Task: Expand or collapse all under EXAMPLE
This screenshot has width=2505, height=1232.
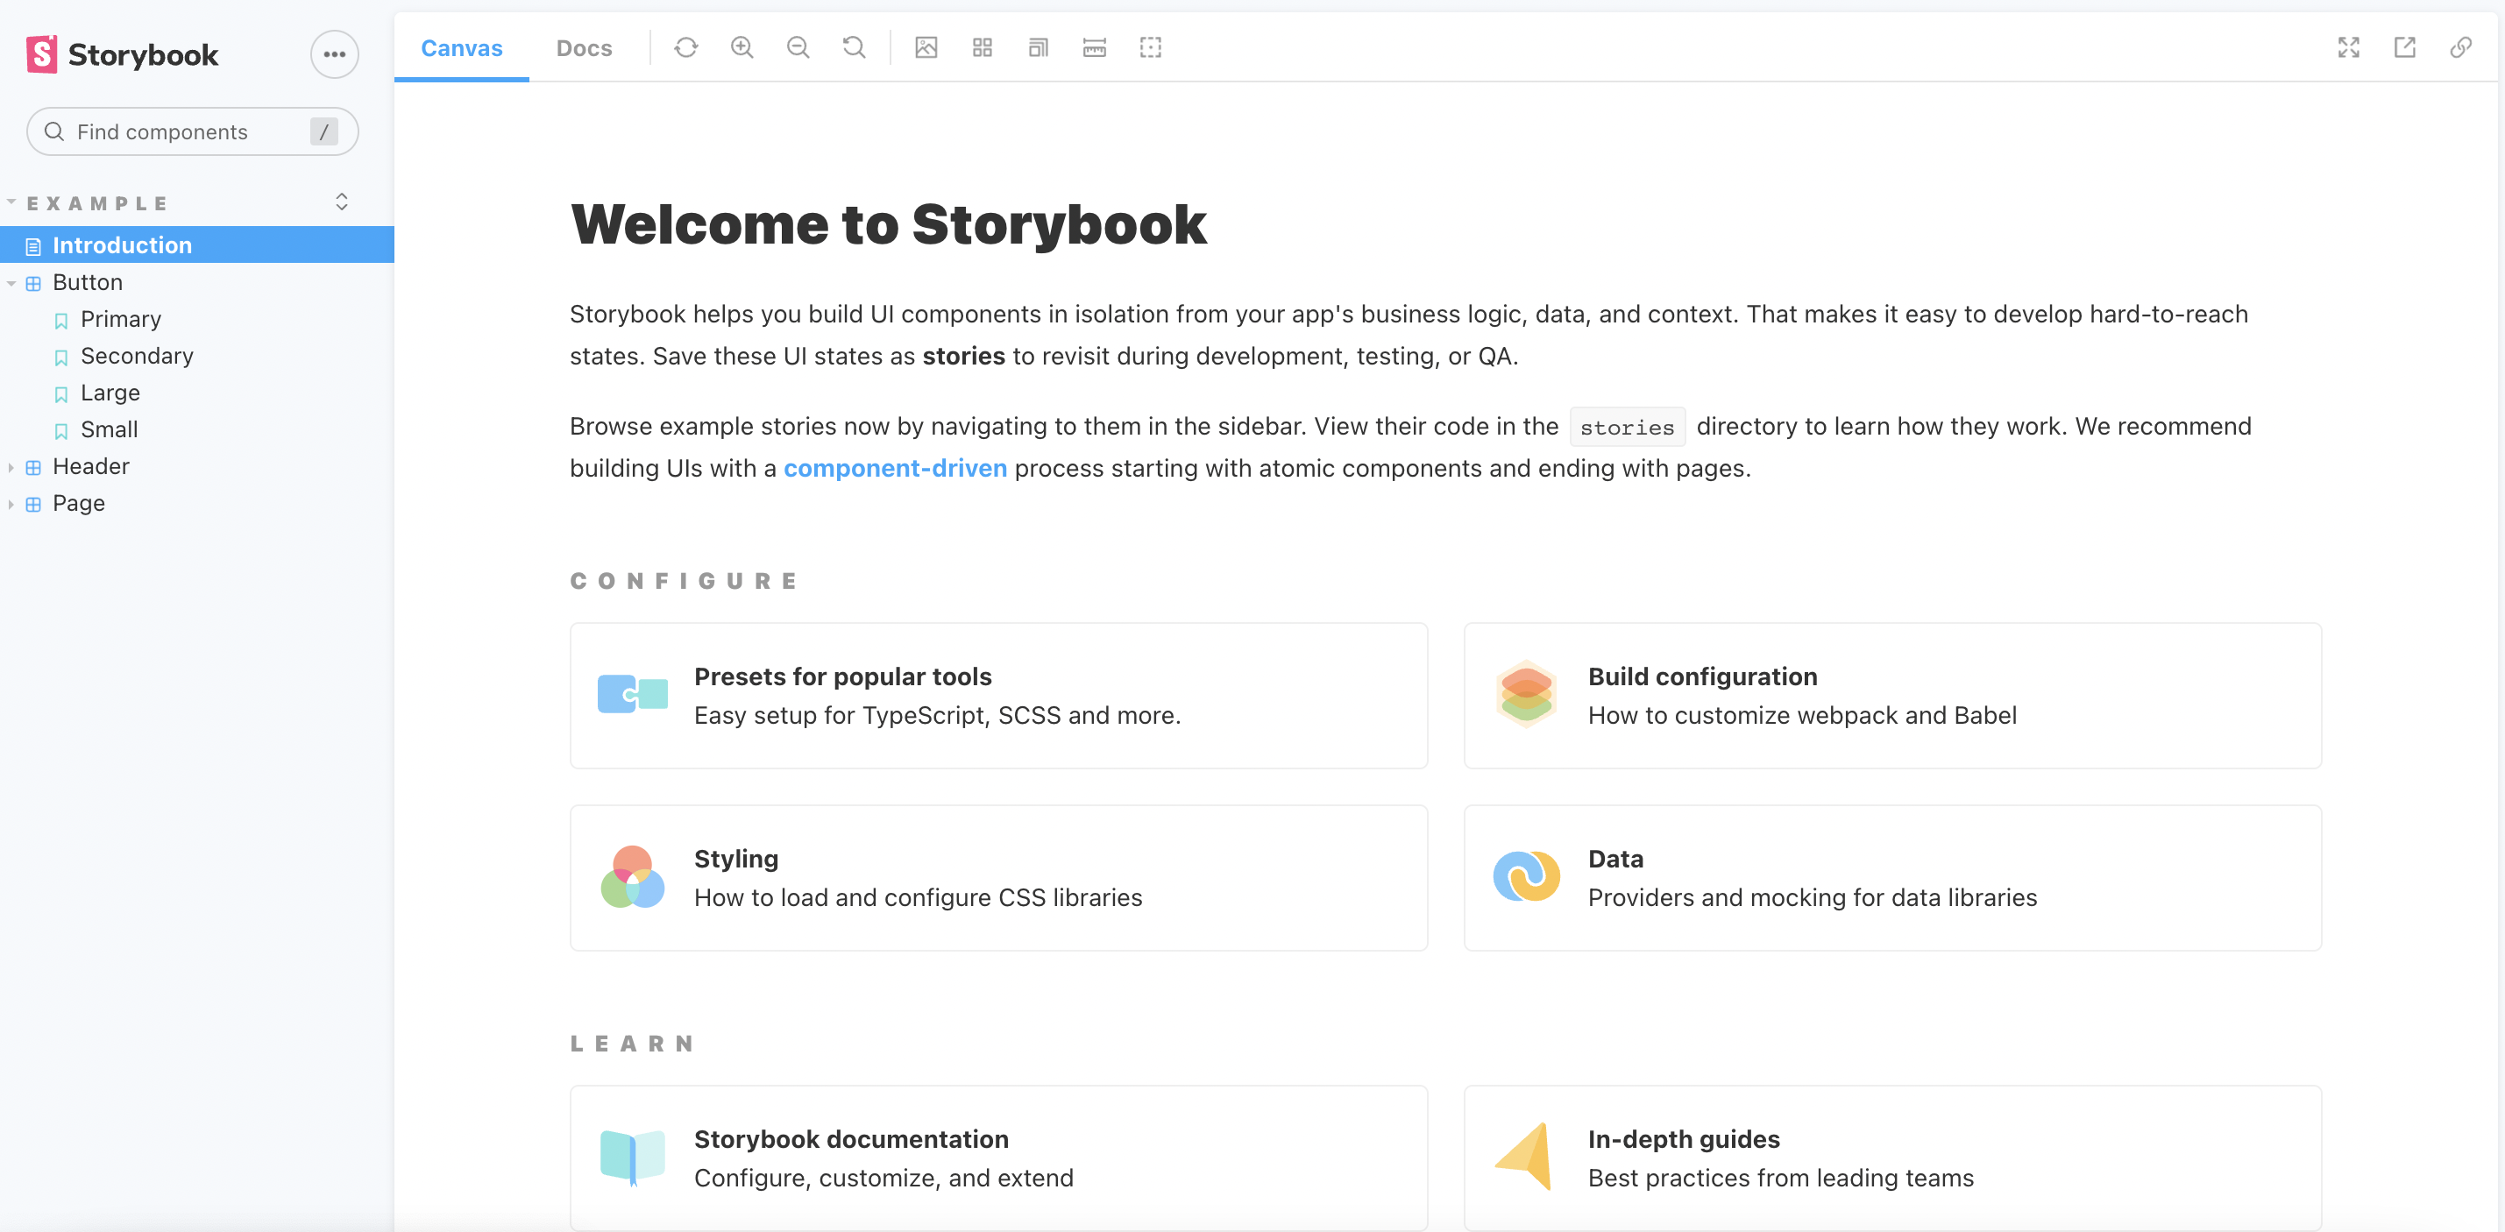Action: click(341, 202)
